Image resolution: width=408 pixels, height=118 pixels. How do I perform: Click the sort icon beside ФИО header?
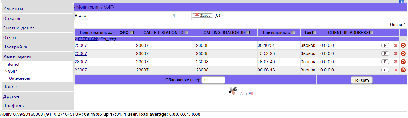tap(132, 32)
